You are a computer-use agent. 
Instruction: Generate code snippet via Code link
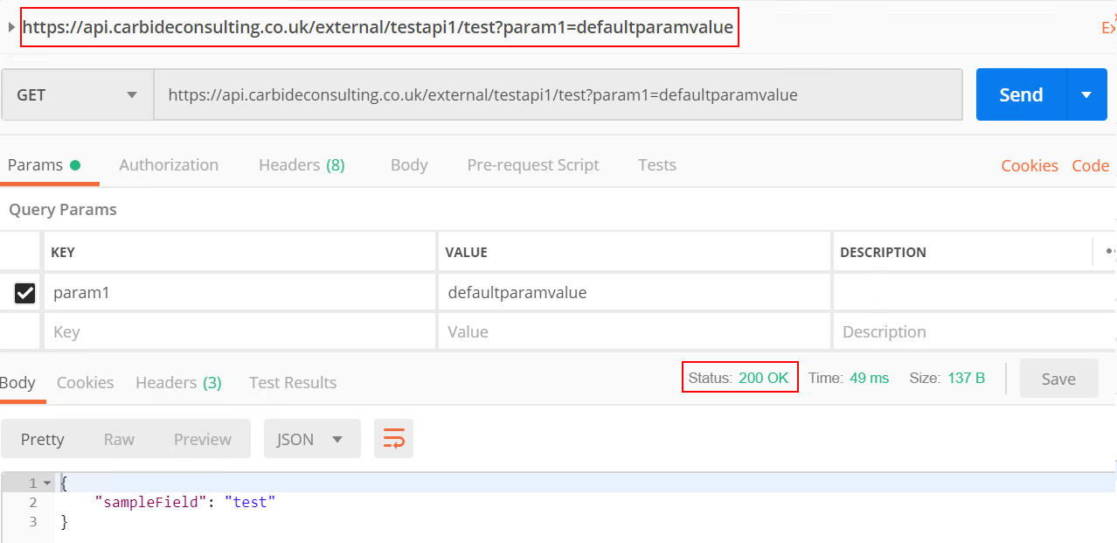coord(1089,164)
